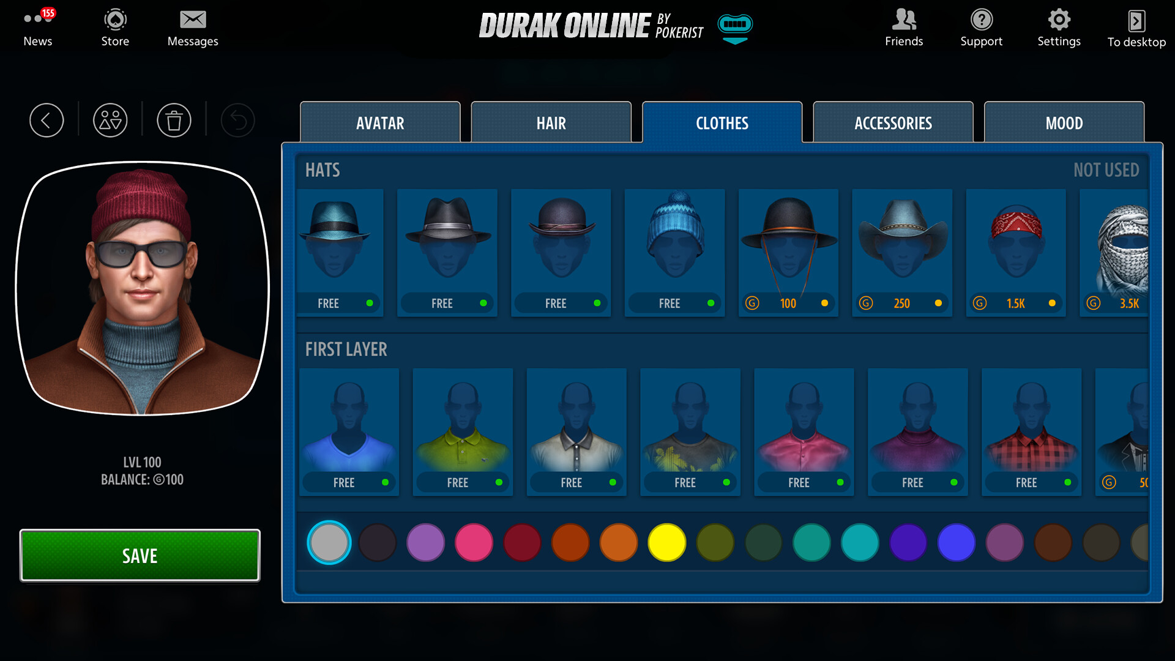Click the Durak Online logo badge
This screenshot has width=1175, height=661.
click(734, 26)
